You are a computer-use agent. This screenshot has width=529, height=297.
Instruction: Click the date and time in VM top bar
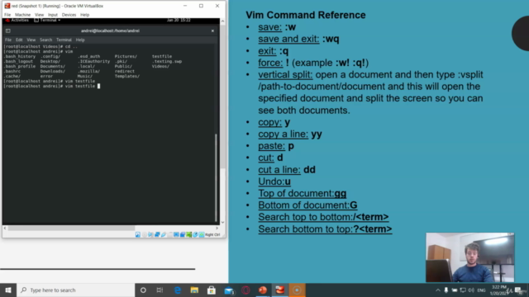pyautogui.click(x=179, y=20)
